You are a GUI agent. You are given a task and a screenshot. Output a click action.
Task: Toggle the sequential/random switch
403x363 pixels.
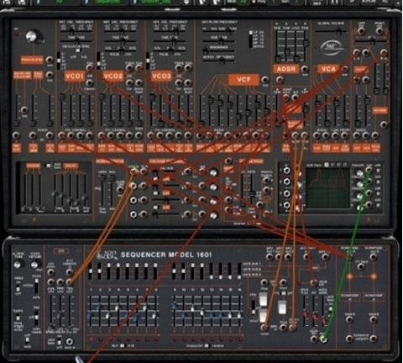(x=207, y=346)
